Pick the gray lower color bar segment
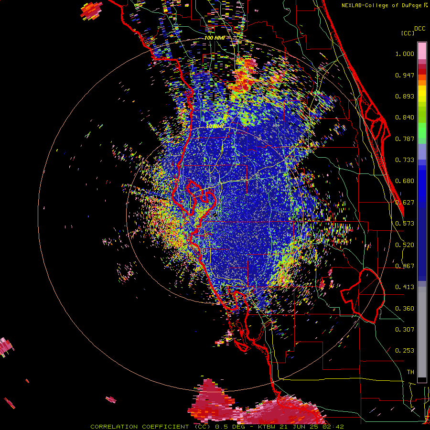 point(422,332)
